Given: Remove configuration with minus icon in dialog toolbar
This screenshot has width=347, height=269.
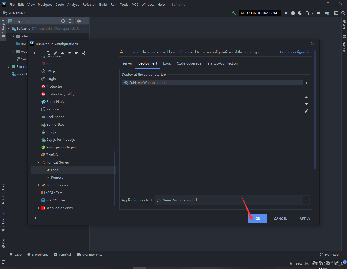Looking at the screenshot, I should click(41, 53).
